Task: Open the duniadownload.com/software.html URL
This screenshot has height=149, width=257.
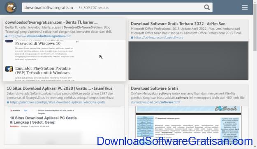Action: click(x=155, y=102)
